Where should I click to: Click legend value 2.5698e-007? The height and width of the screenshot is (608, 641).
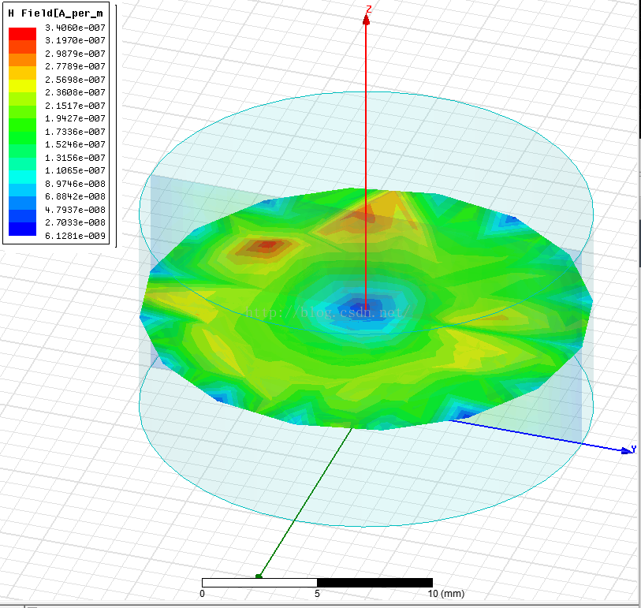(75, 80)
